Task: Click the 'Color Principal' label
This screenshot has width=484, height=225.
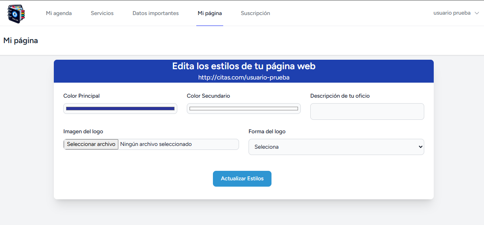Action: [82, 96]
